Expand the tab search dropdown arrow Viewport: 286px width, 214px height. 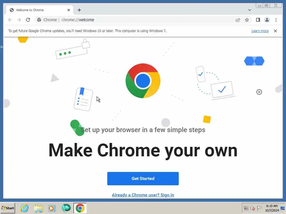point(249,10)
